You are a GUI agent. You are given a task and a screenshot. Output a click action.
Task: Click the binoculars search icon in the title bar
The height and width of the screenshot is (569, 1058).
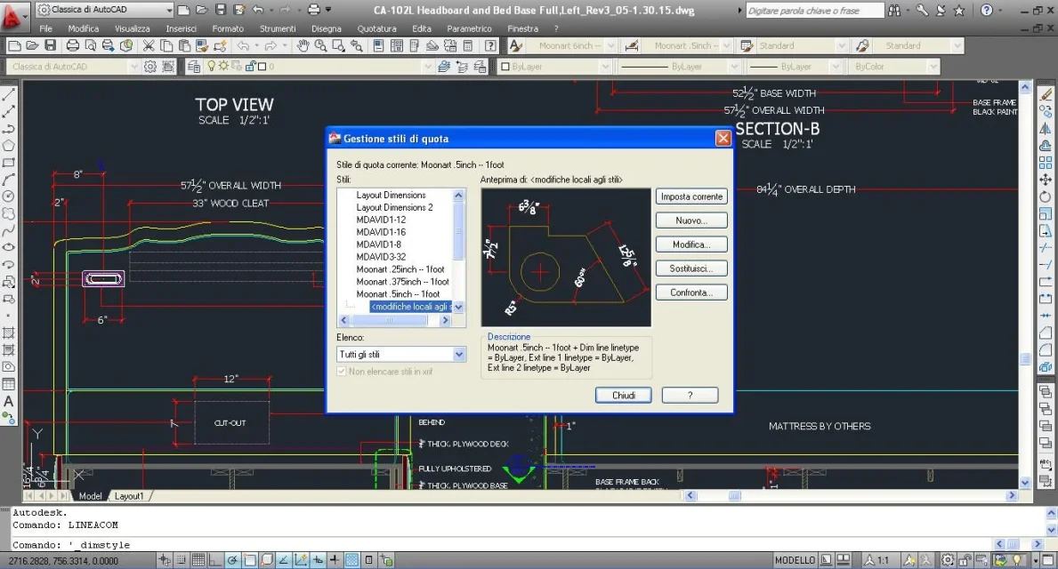(894, 10)
